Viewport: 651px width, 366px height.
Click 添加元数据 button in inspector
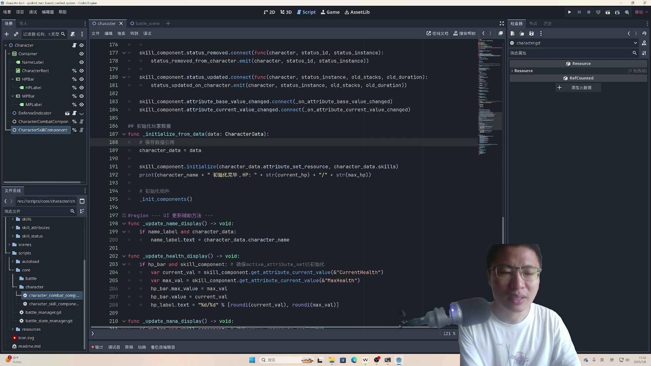578,88
